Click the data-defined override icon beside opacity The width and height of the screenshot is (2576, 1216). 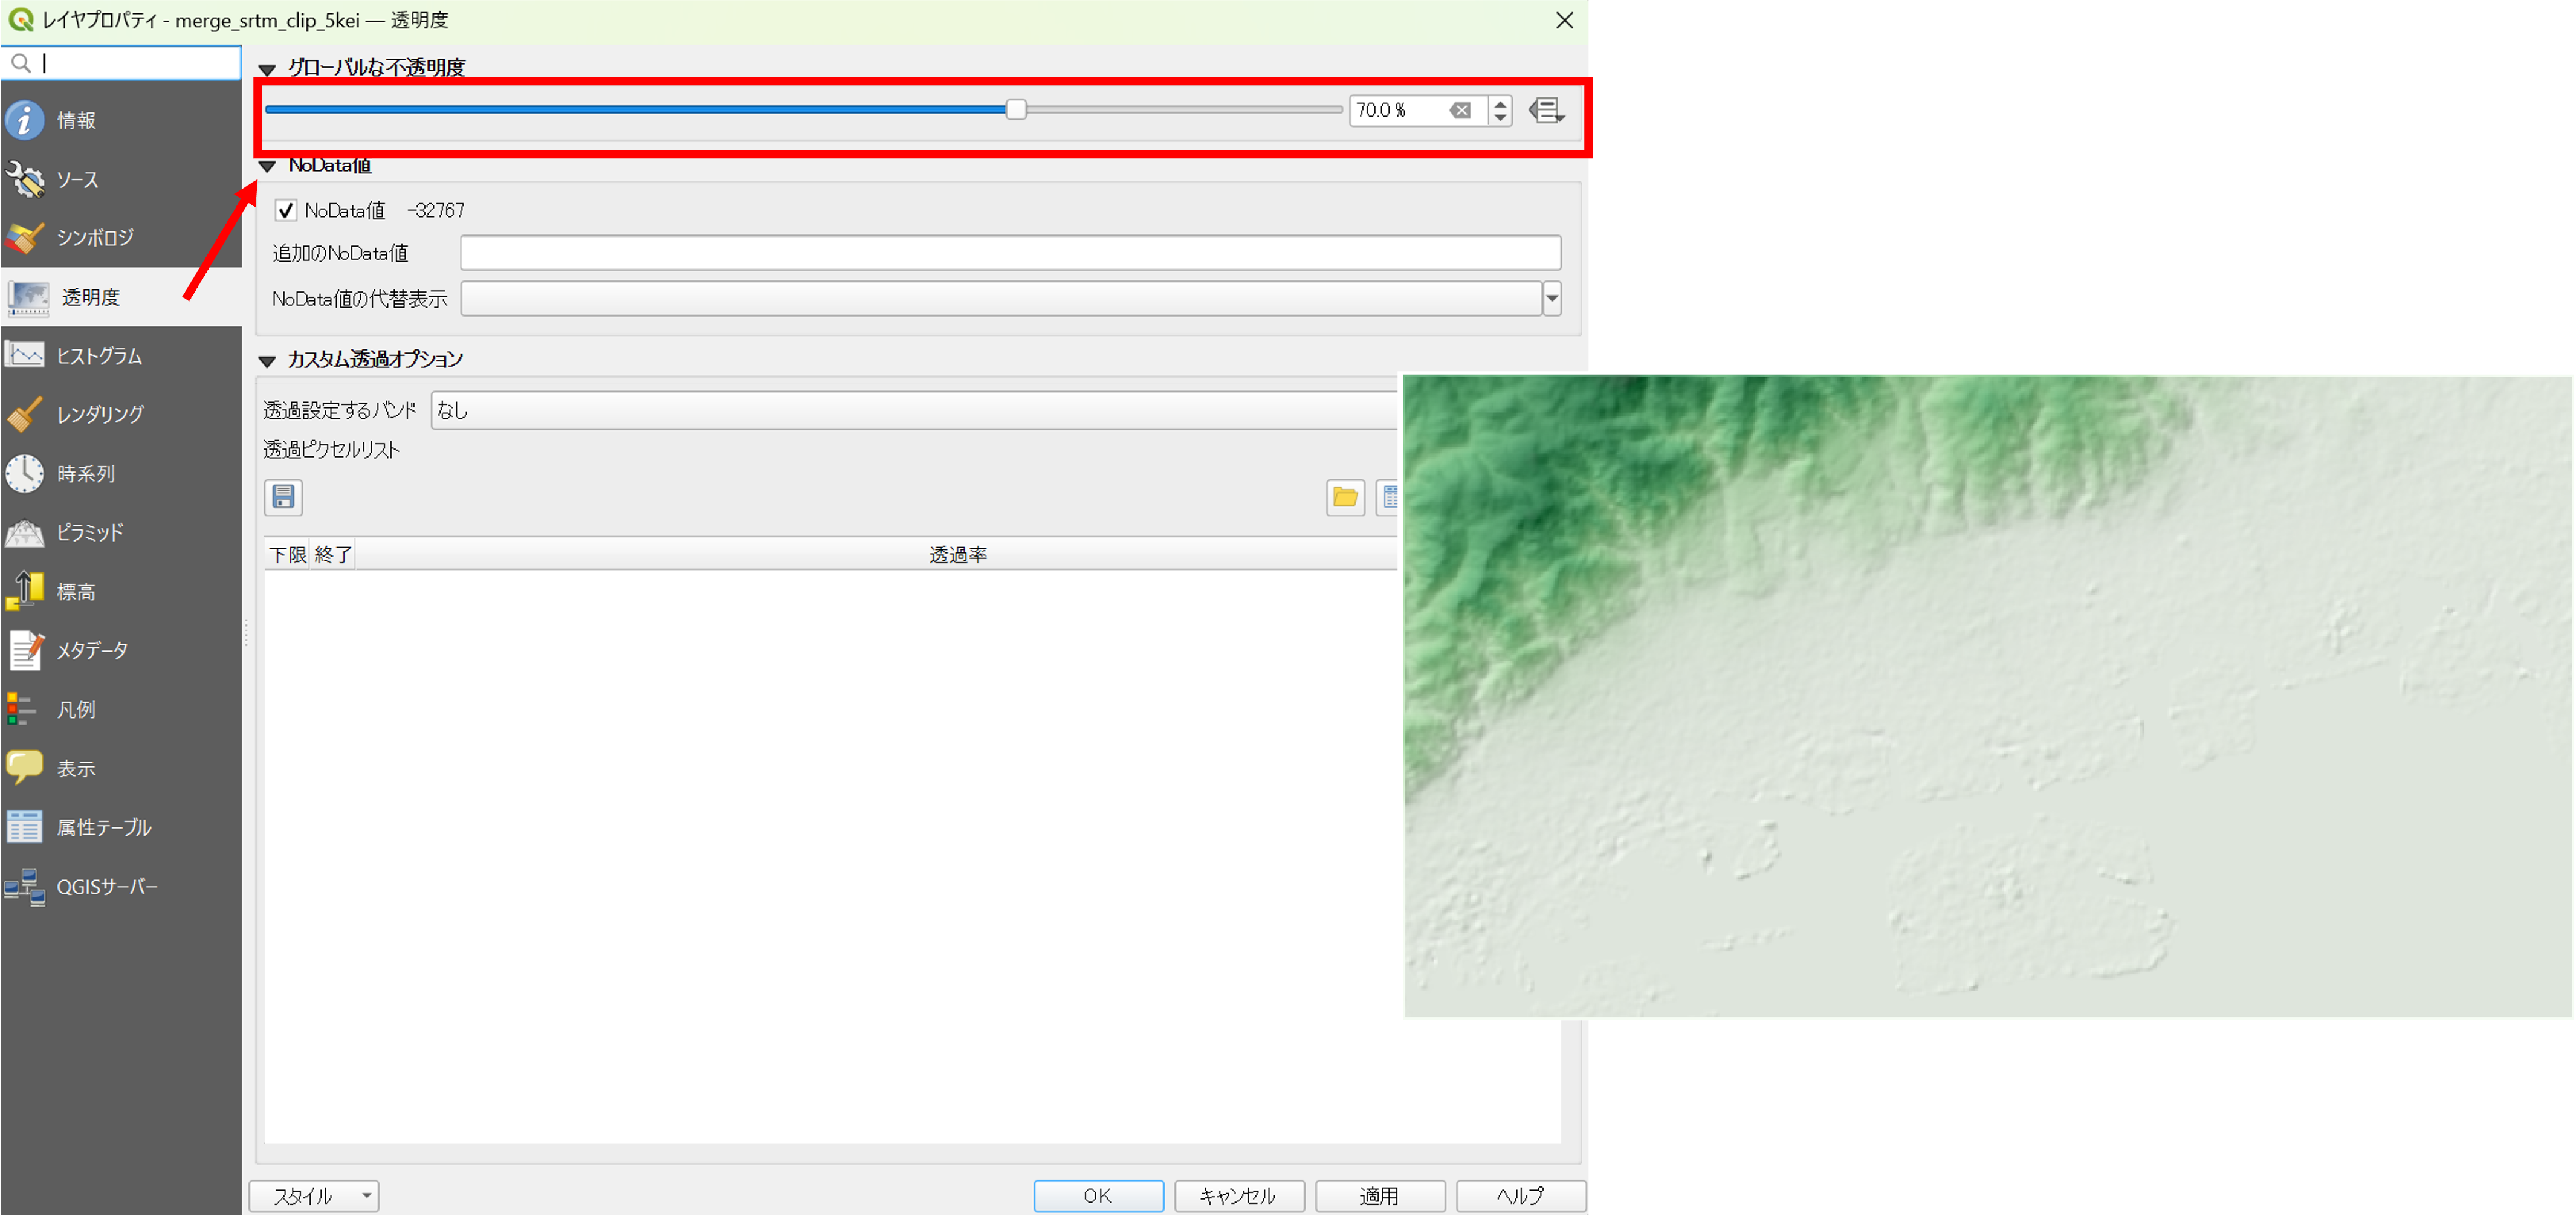tap(1546, 110)
